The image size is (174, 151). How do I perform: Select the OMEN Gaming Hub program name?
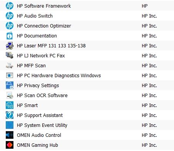click(x=37, y=145)
